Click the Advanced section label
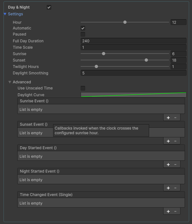This screenshot has height=224, width=192. (x=22, y=82)
